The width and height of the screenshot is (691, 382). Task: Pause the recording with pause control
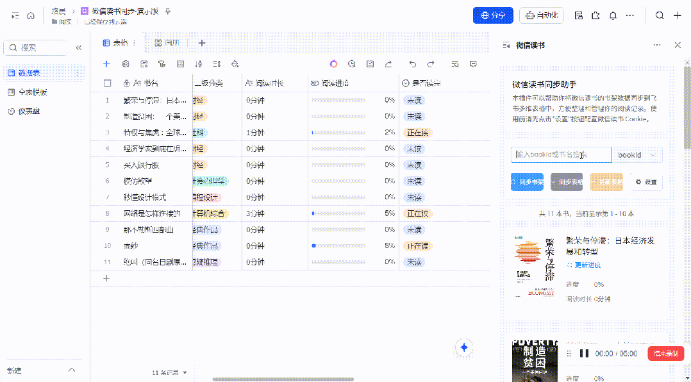click(585, 353)
